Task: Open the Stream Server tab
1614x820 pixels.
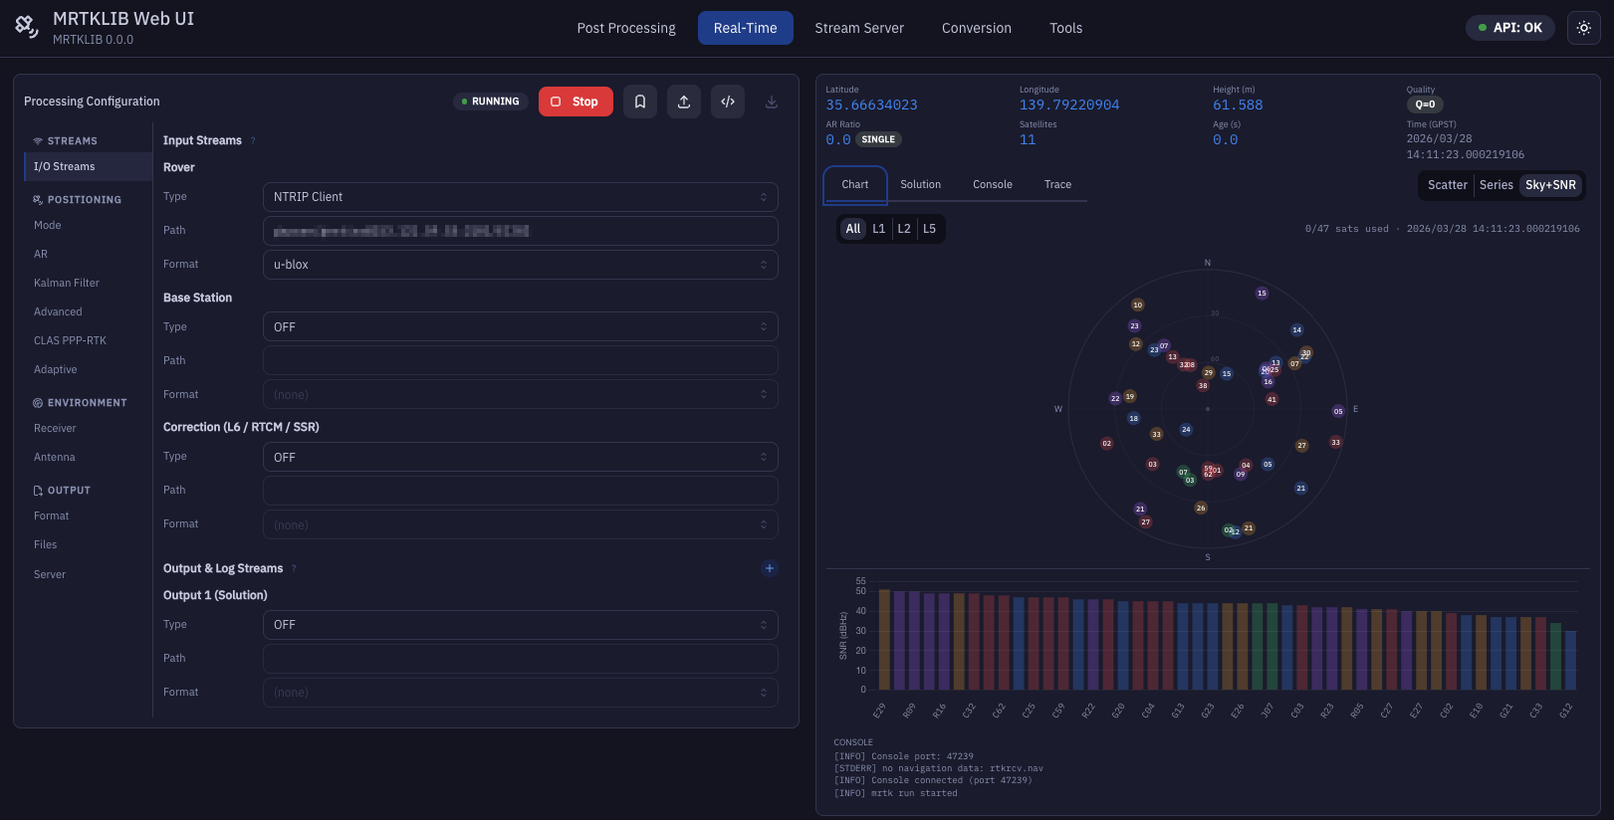Action: [859, 28]
